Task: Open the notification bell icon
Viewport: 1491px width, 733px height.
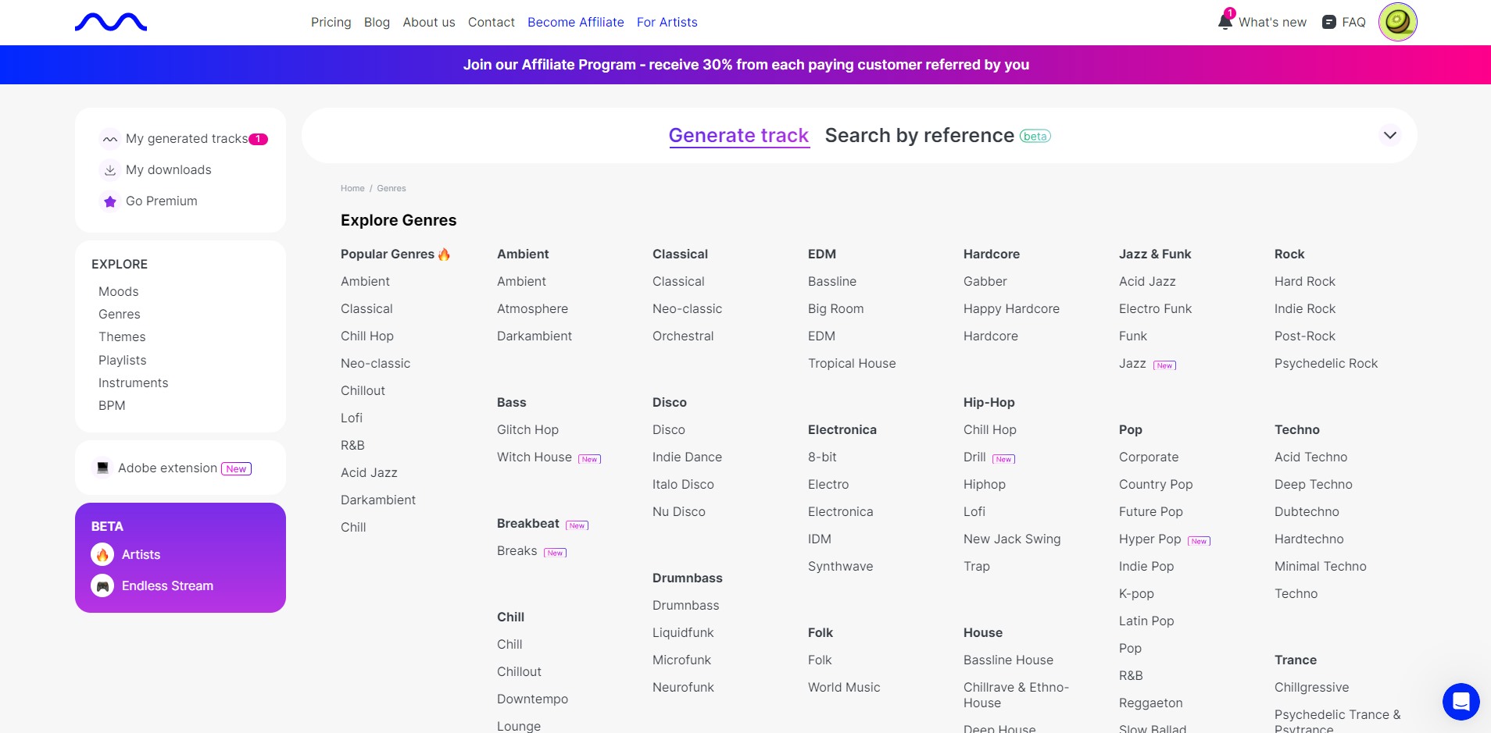Action: 1225,22
